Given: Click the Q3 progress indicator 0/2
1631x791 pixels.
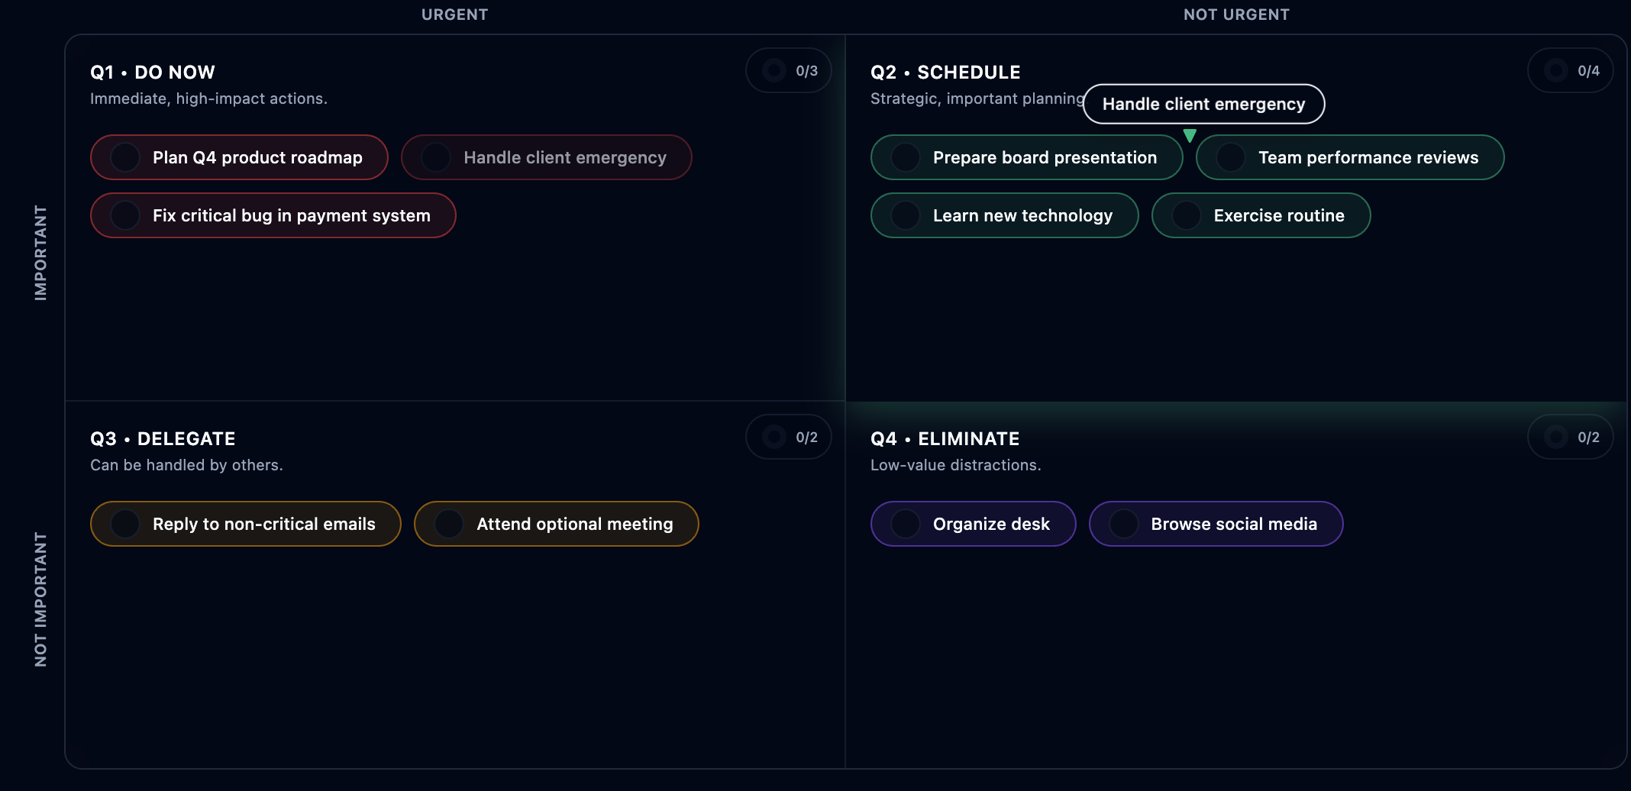Looking at the screenshot, I should [x=789, y=437].
